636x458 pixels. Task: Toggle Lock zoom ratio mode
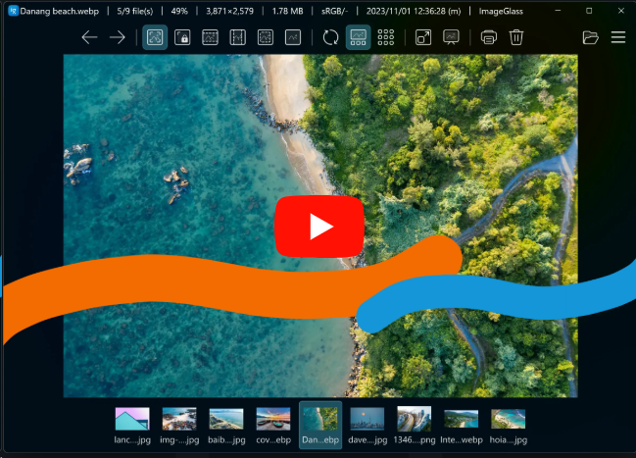182,37
